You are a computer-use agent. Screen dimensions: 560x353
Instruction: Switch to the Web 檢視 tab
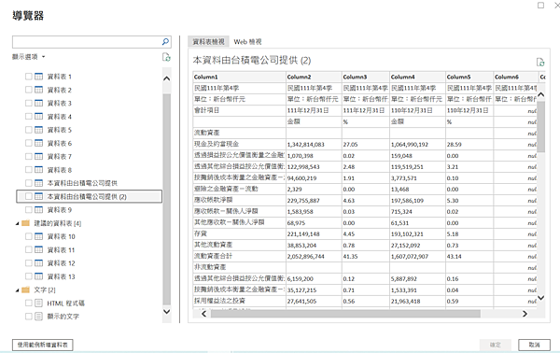(247, 42)
